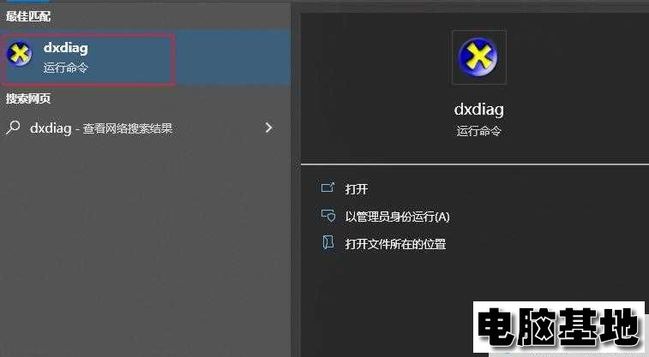The width and height of the screenshot is (649, 357).
Task: Choose 打开 to launch dxdiag
Action: click(357, 189)
